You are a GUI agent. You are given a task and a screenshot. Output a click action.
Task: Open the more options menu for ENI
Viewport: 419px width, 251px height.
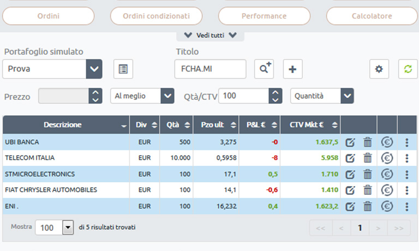point(407,207)
